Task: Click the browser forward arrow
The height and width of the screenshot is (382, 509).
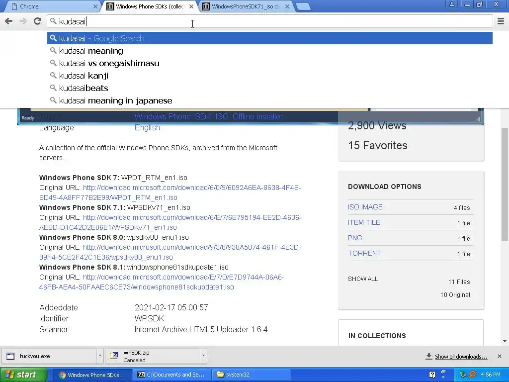Action: point(23,21)
